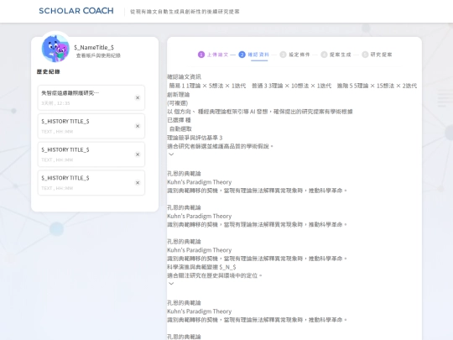The height and width of the screenshot is (340, 453).
Task: Open the user avatar image
Action: tap(55, 48)
